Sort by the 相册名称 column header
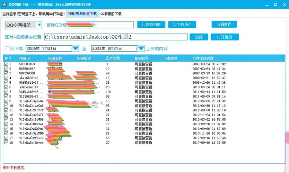Image resolution: width=289 pixels, height=173 pixels. pyautogui.click(x=55, y=58)
